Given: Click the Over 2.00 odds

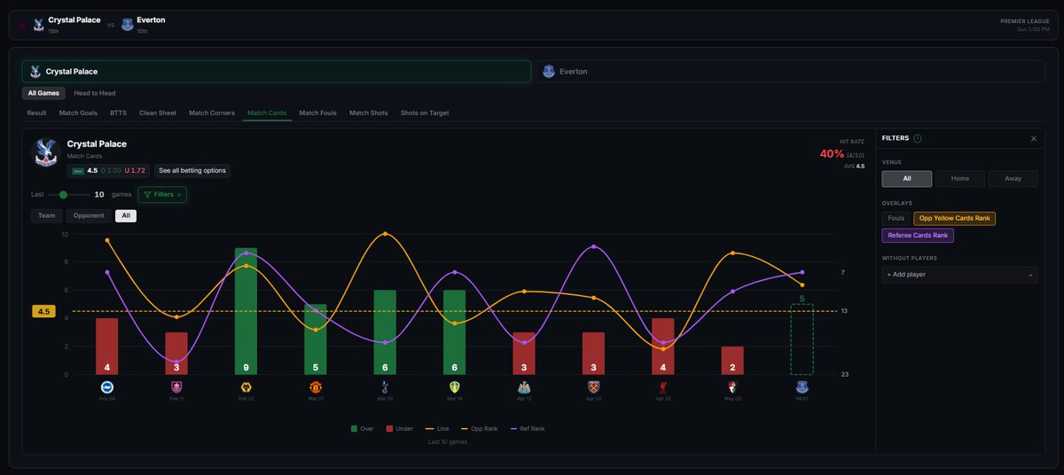Looking at the screenshot, I should [110, 170].
